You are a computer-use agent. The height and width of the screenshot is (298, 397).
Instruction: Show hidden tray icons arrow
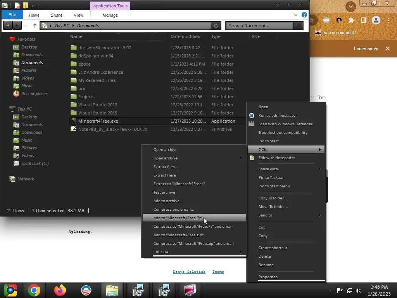[x=330, y=291]
